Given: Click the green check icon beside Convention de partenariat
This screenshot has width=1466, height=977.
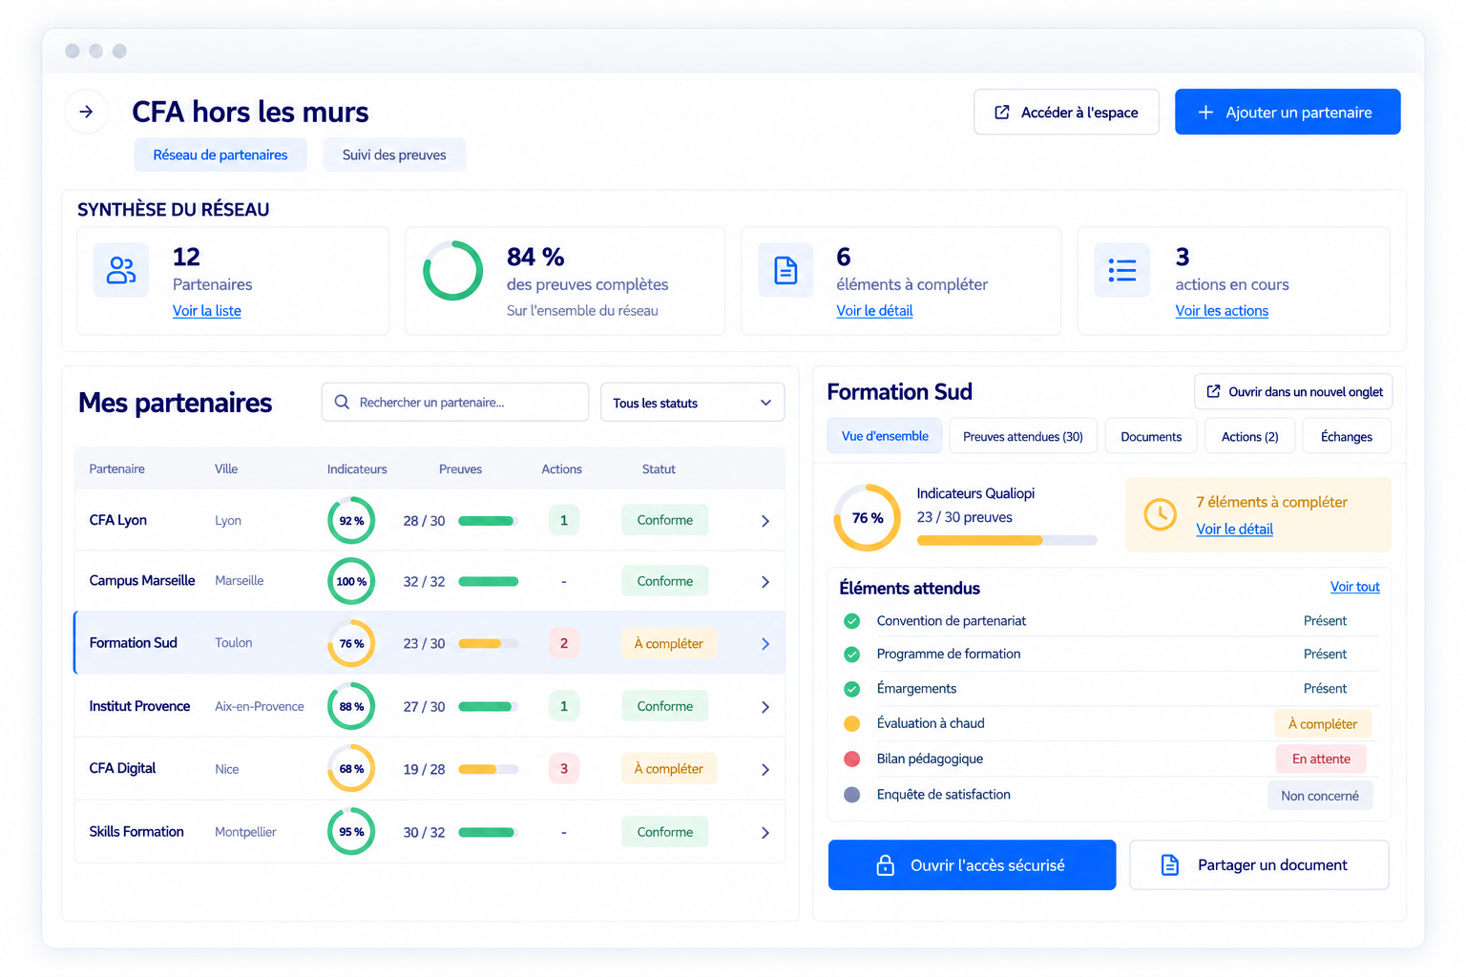Looking at the screenshot, I should (852, 621).
